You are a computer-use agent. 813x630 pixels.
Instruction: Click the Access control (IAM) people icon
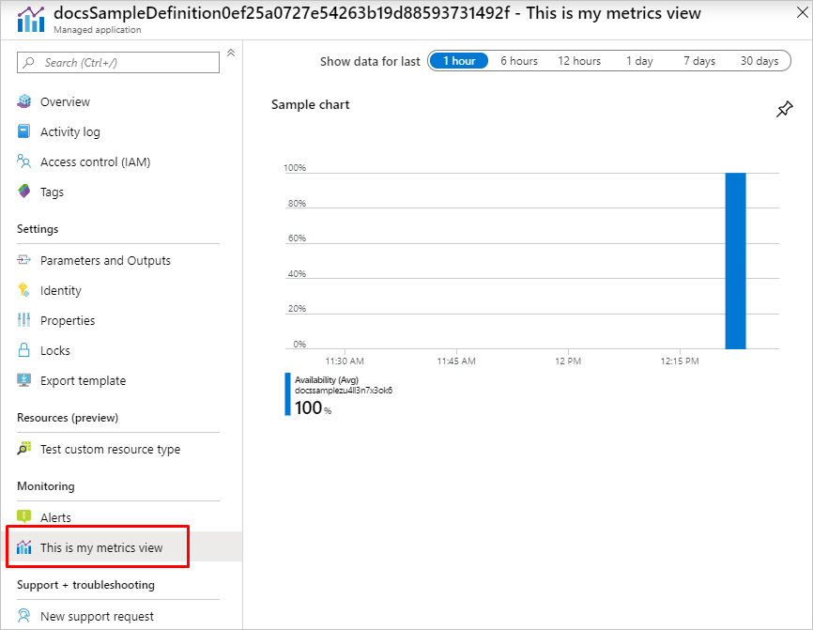(23, 161)
